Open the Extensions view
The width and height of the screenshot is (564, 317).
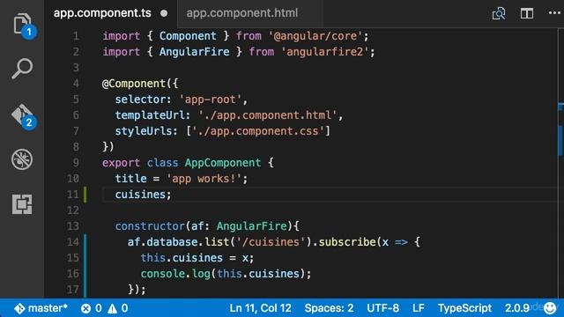(22, 204)
